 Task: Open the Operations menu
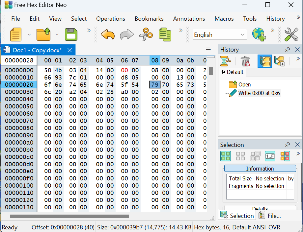pyautogui.click(x=110, y=19)
